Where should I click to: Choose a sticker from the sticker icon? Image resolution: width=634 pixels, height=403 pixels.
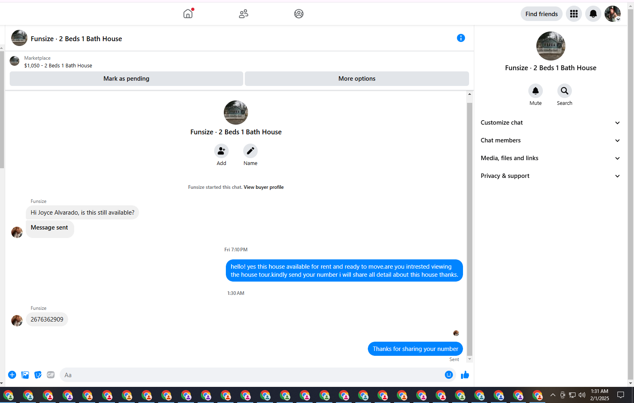point(38,375)
